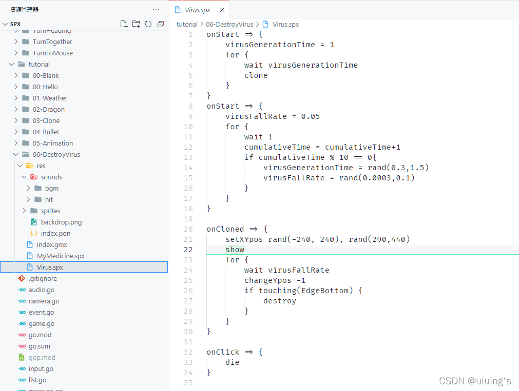This screenshot has width=519, height=391.
Task: Open game.go file
Action: tap(42, 323)
